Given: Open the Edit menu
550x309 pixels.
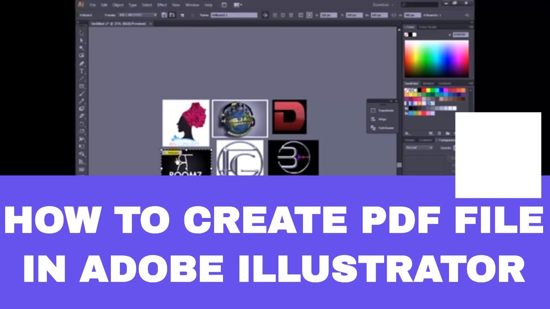Looking at the screenshot, I should [x=104, y=5].
